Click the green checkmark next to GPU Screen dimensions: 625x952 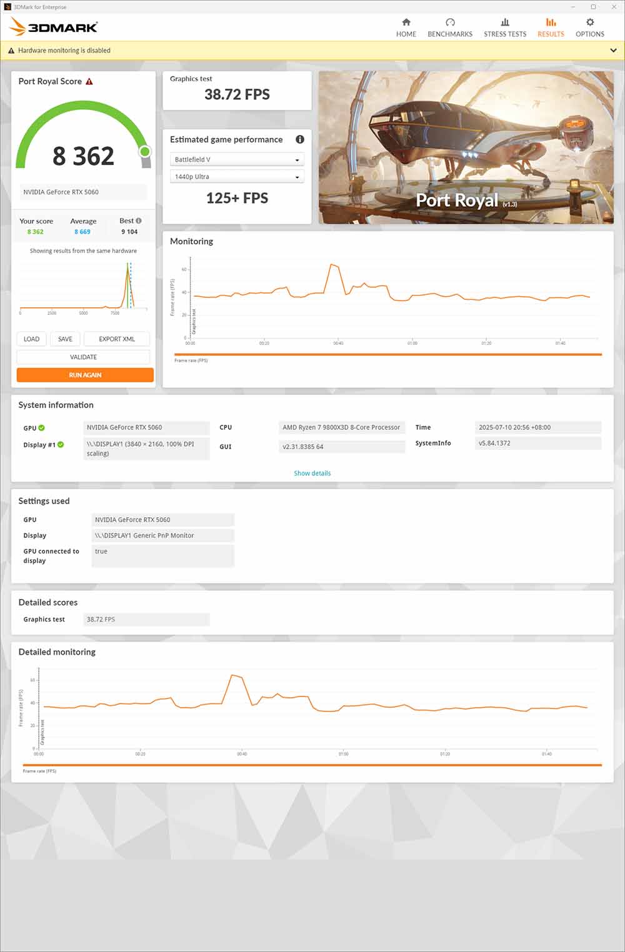tap(42, 428)
